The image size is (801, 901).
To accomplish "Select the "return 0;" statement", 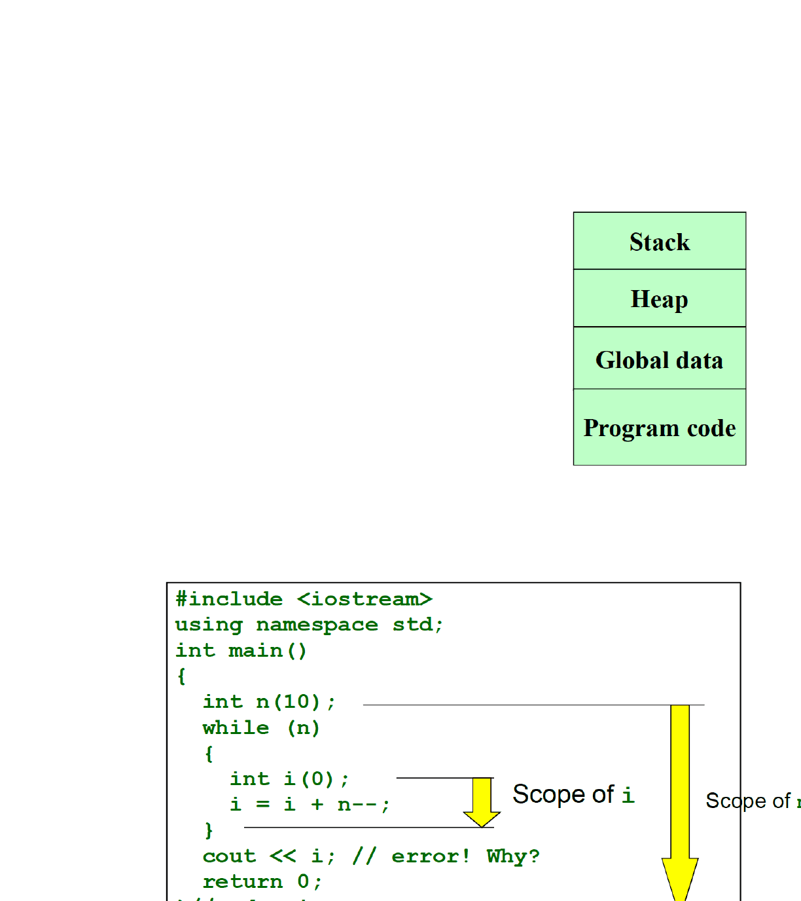I will 262,882.
